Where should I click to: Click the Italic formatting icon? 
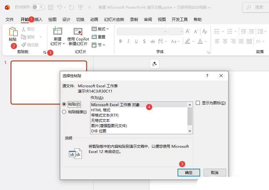[x=128, y=41]
